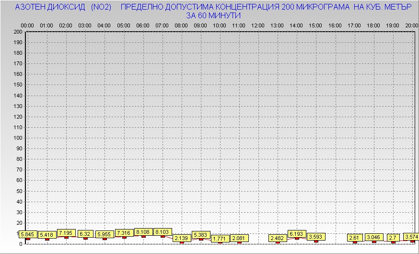419x254 pixels.
Task: Select the 07:00 time axis label
Action: pyautogui.click(x=162, y=26)
